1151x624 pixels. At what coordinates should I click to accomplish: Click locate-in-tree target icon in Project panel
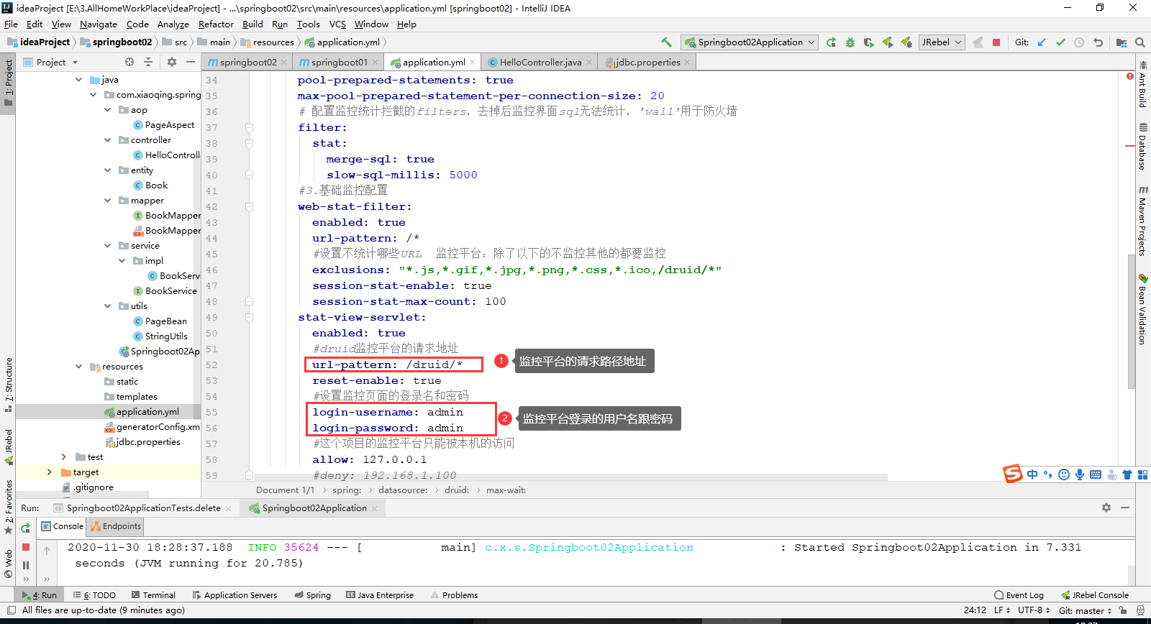click(x=129, y=62)
